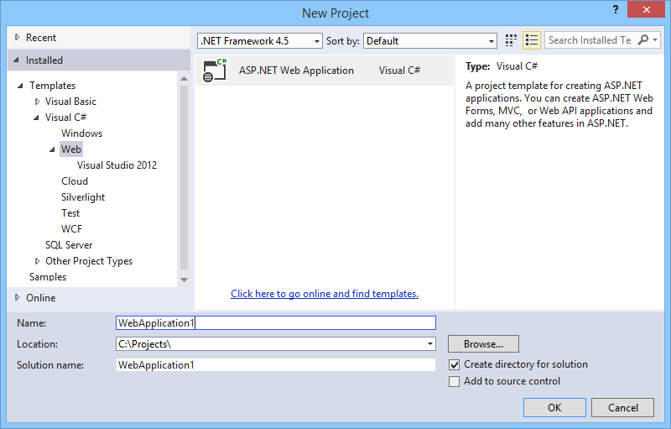Image resolution: width=671 pixels, height=429 pixels.
Task: Open the search options dropdown arrow
Action: point(655,39)
